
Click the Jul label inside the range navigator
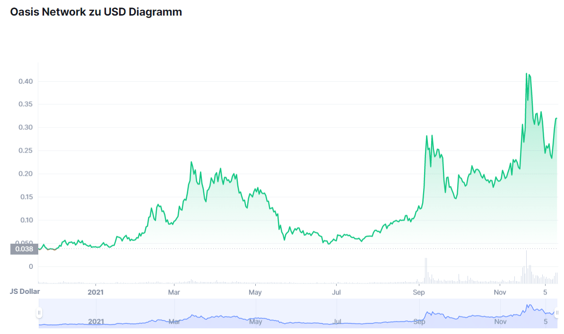[x=337, y=321]
